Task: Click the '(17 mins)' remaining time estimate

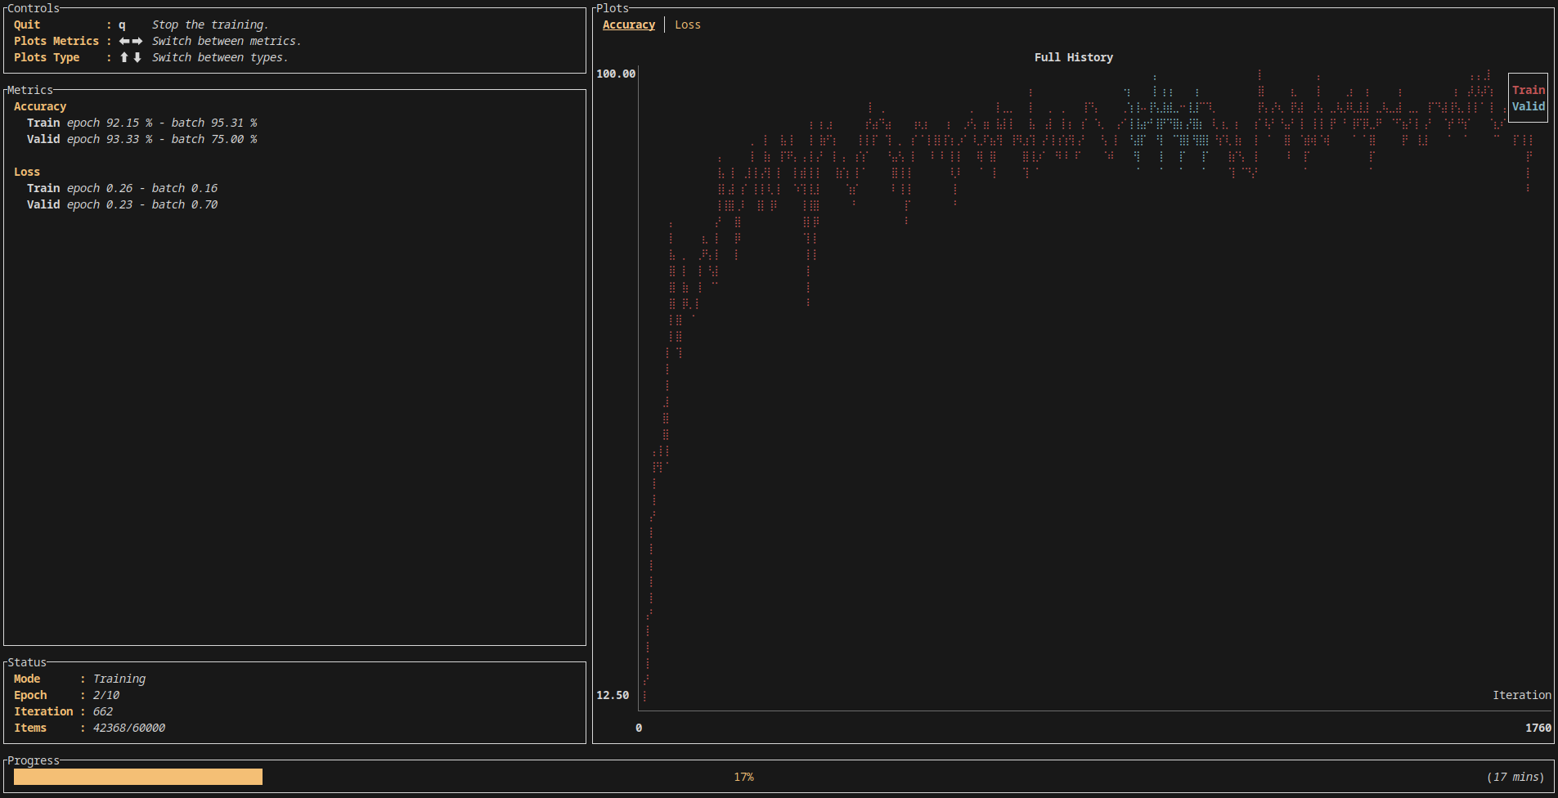Action: tap(1515, 777)
